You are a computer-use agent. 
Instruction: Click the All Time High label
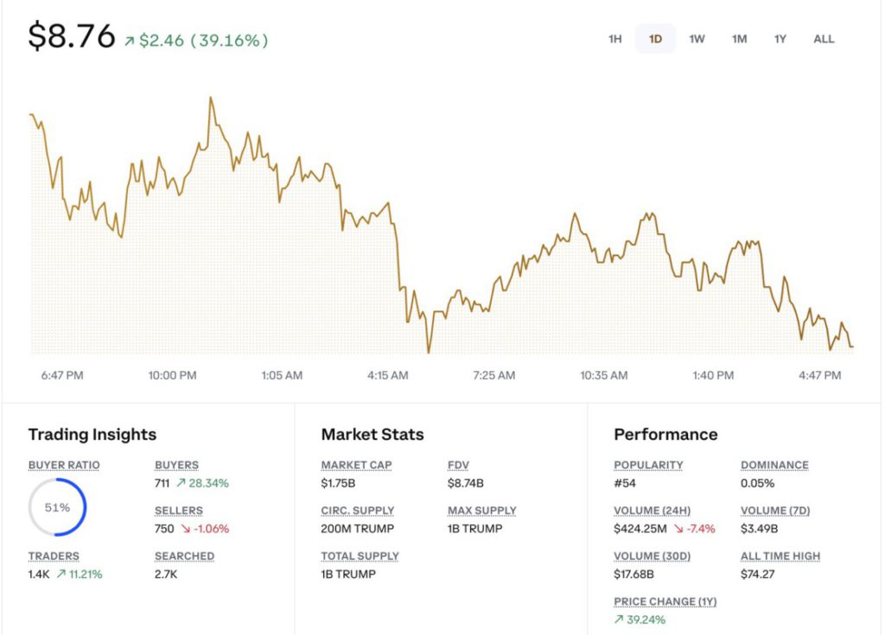(x=780, y=556)
